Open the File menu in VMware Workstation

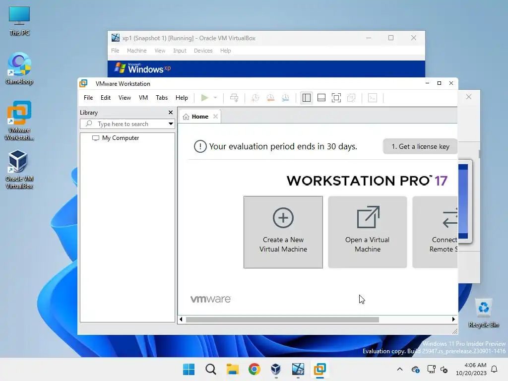click(88, 98)
